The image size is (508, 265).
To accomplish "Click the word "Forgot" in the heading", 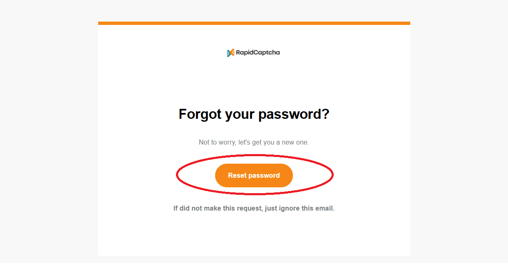I will pyautogui.click(x=200, y=114).
